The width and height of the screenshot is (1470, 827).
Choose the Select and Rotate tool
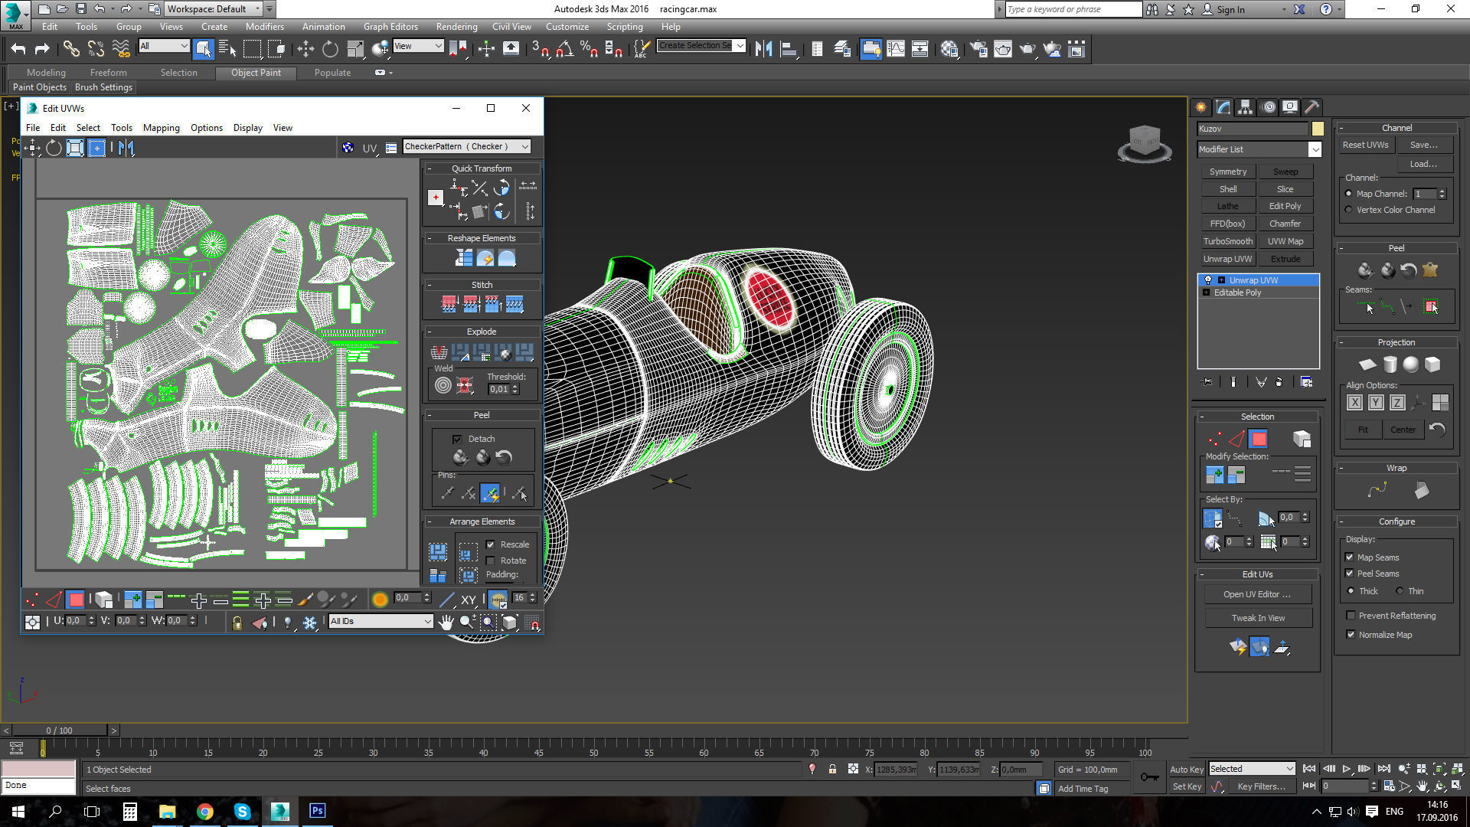(x=330, y=49)
